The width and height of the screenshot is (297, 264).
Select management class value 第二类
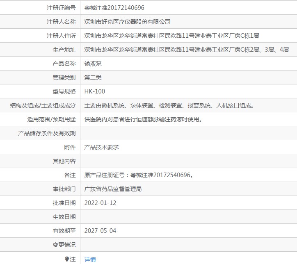(93, 77)
